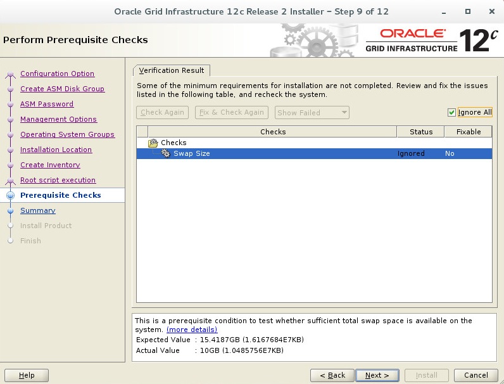Open the Installation Location step
Viewport: 504px width, 384px height.
click(x=56, y=150)
